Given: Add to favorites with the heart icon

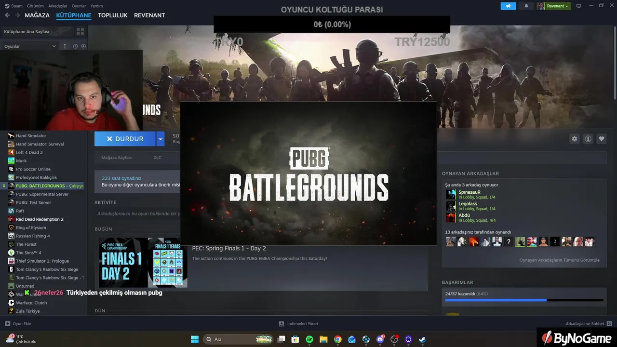Looking at the screenshot, I should pos(602,139).
